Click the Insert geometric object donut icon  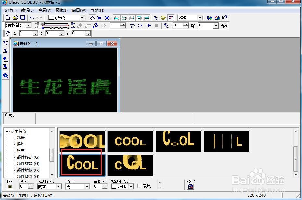click(6, 76)
